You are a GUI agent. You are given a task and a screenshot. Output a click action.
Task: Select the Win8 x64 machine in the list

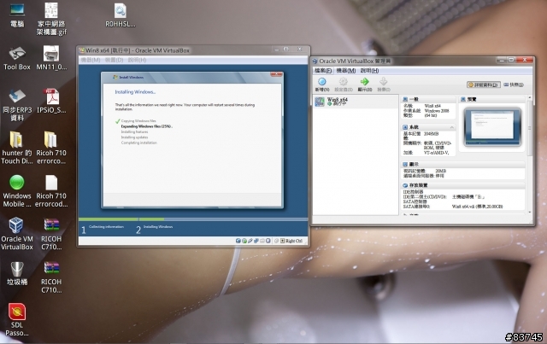[356, 102]
